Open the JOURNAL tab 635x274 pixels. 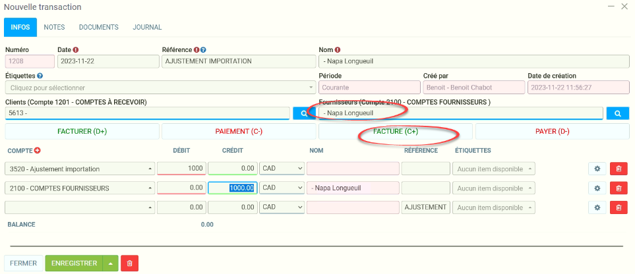pos(147,27)
